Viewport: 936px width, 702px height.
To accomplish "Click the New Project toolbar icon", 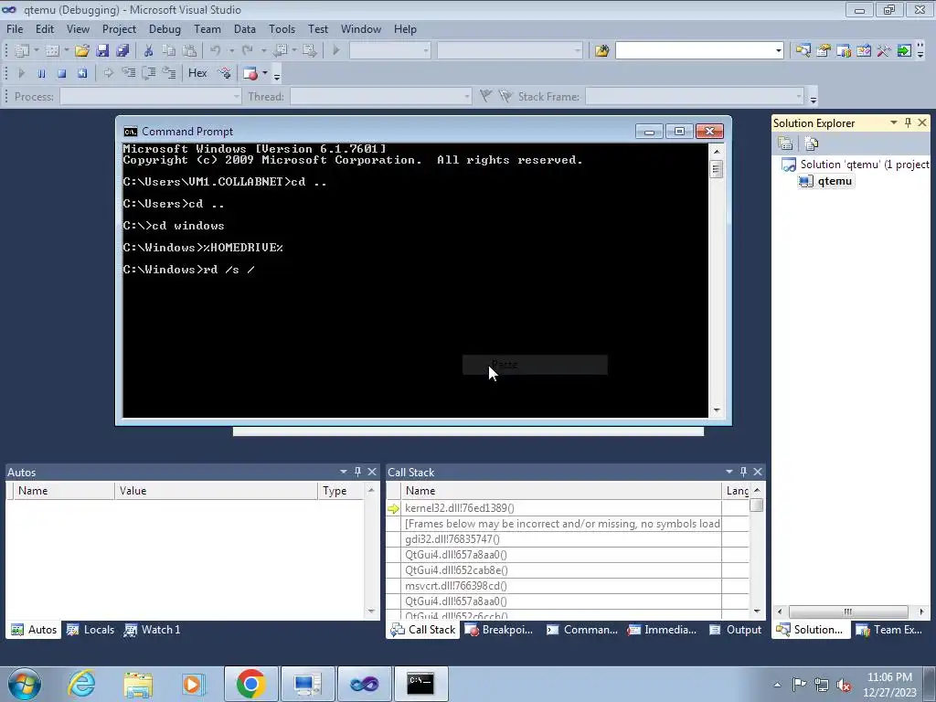I will 22,51.
